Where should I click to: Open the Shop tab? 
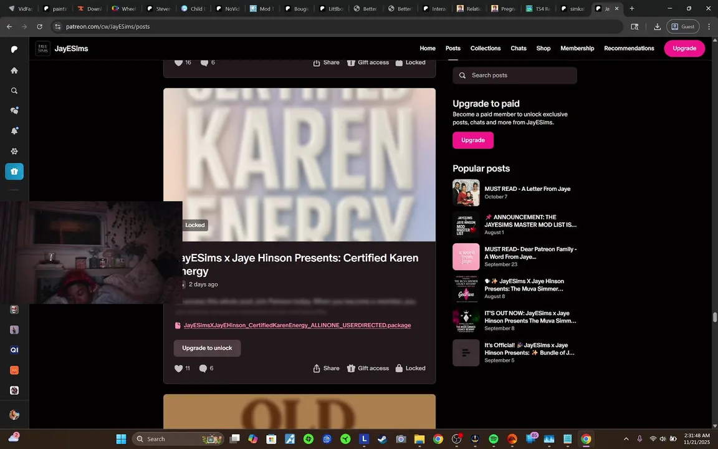pyautogui.click(x=543, y=48)
